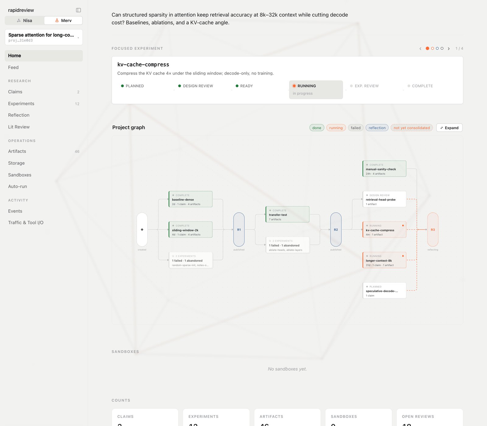The height and width of the screenshot is (426, 487).
Task: Select the R3 reflecting node
Action: (433, 229)
